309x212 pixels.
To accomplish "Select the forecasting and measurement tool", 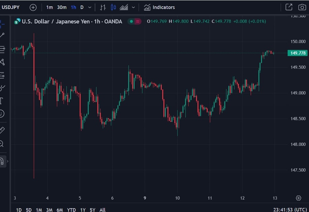I will [x=2, y=75].
